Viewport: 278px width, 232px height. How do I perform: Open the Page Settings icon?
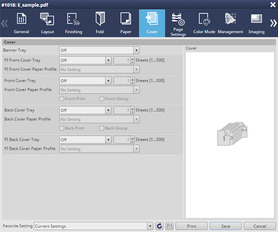point(178,19)
